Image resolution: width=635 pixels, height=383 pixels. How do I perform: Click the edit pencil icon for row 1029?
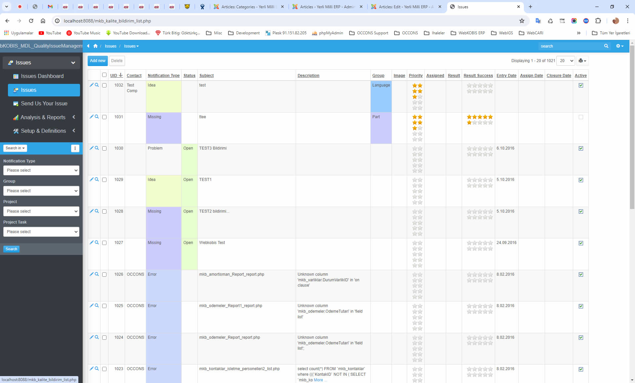[92, 180]
